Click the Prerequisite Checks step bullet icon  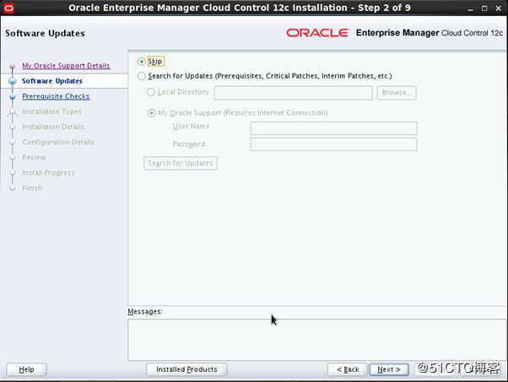(13, 96)
